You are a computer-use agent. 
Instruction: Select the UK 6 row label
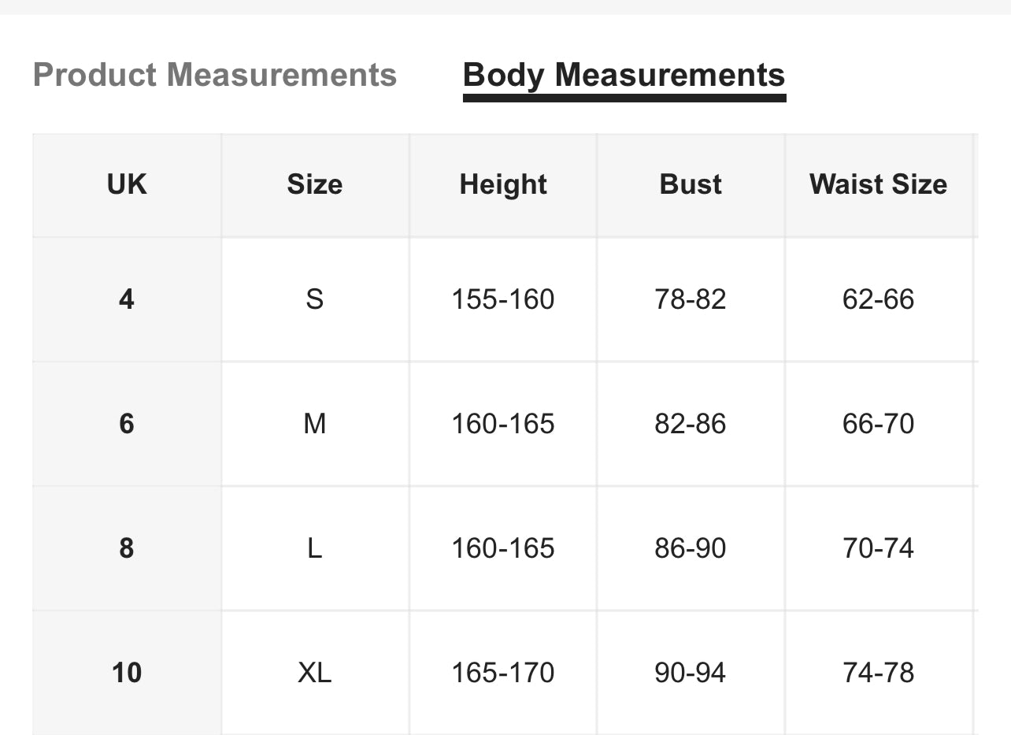[x=127, y=424]
